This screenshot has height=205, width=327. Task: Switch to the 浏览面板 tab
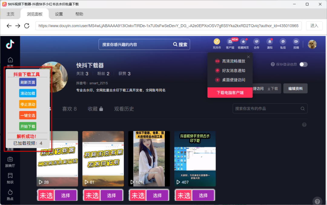pos(35,14)
